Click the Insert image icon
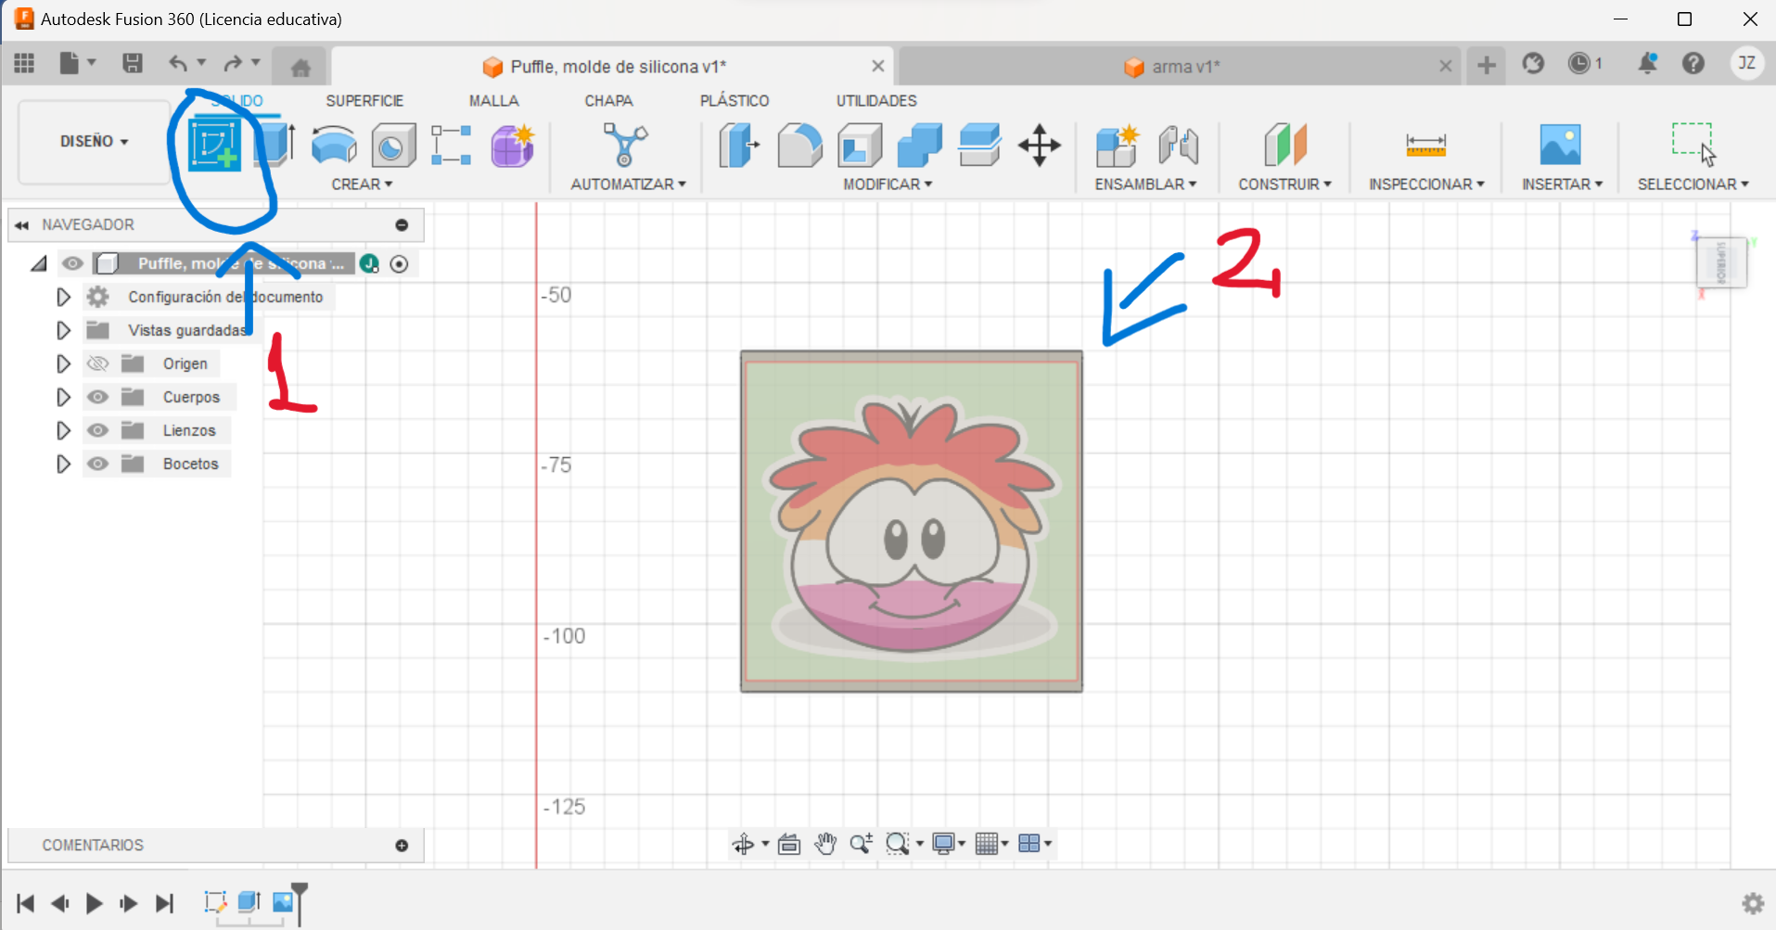Image resolution: width=1776 pixels, height=930 pixels. coord(1560,146)
